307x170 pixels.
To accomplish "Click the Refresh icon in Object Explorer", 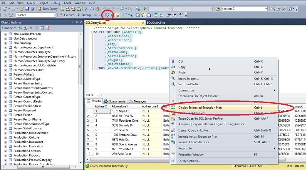I will [42, 28].
